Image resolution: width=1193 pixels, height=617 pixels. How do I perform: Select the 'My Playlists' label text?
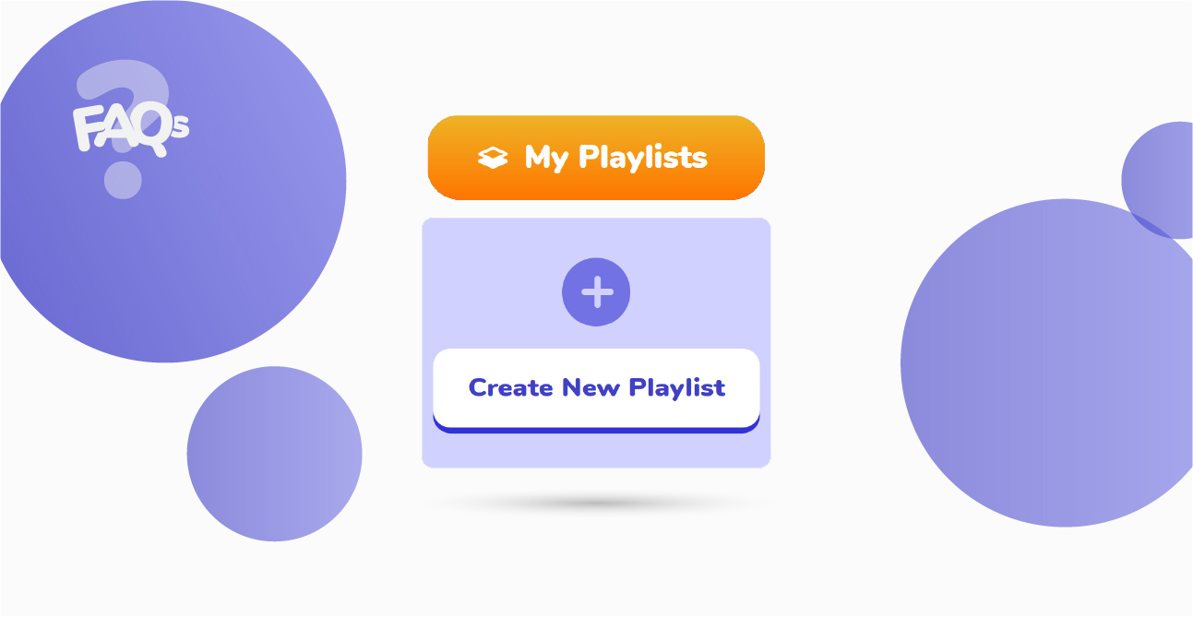tap(615, 158)
